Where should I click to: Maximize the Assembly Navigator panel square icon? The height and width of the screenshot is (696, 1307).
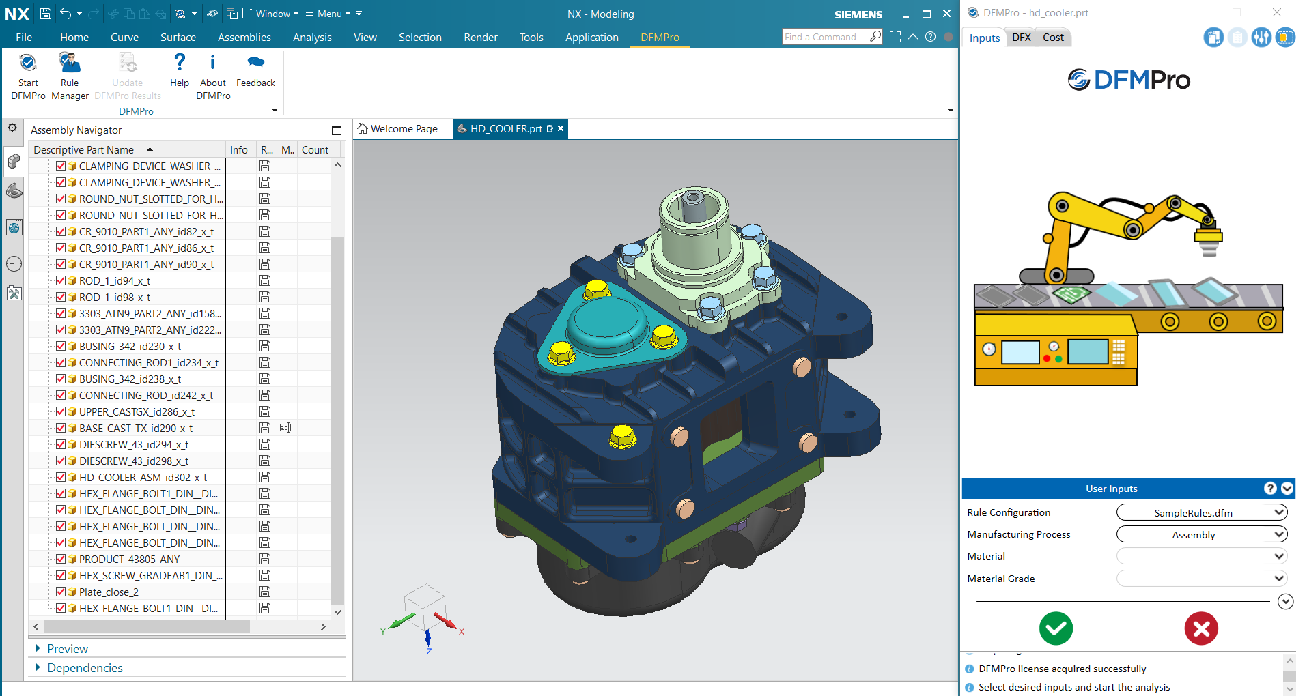pos(336,130)
